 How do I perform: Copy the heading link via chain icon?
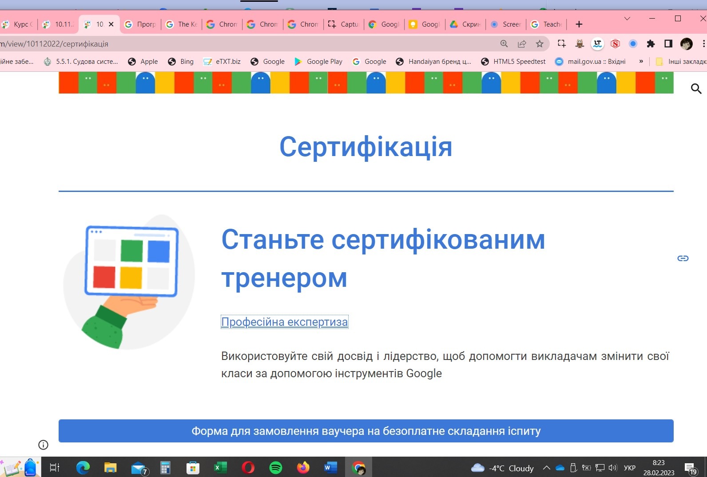683,258
